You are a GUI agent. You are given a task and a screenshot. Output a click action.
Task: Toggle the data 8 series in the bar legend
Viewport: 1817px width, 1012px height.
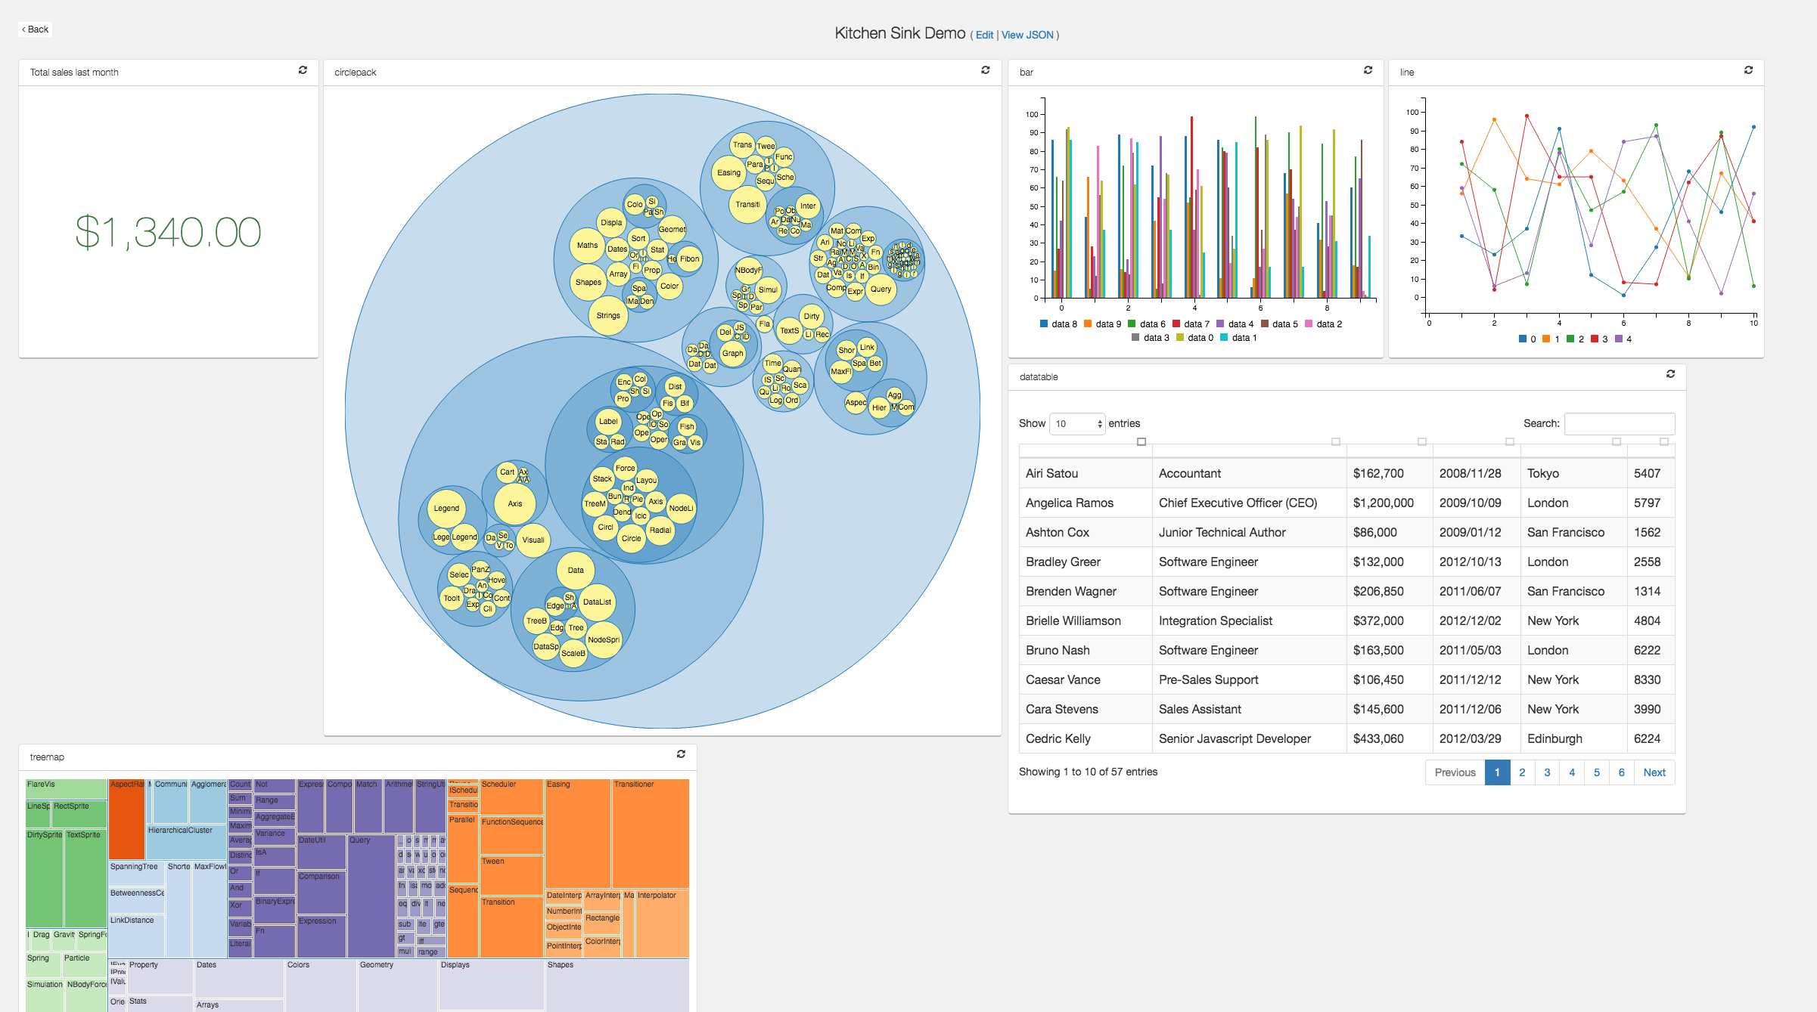pyautogui.click(x=1061, y=323)
